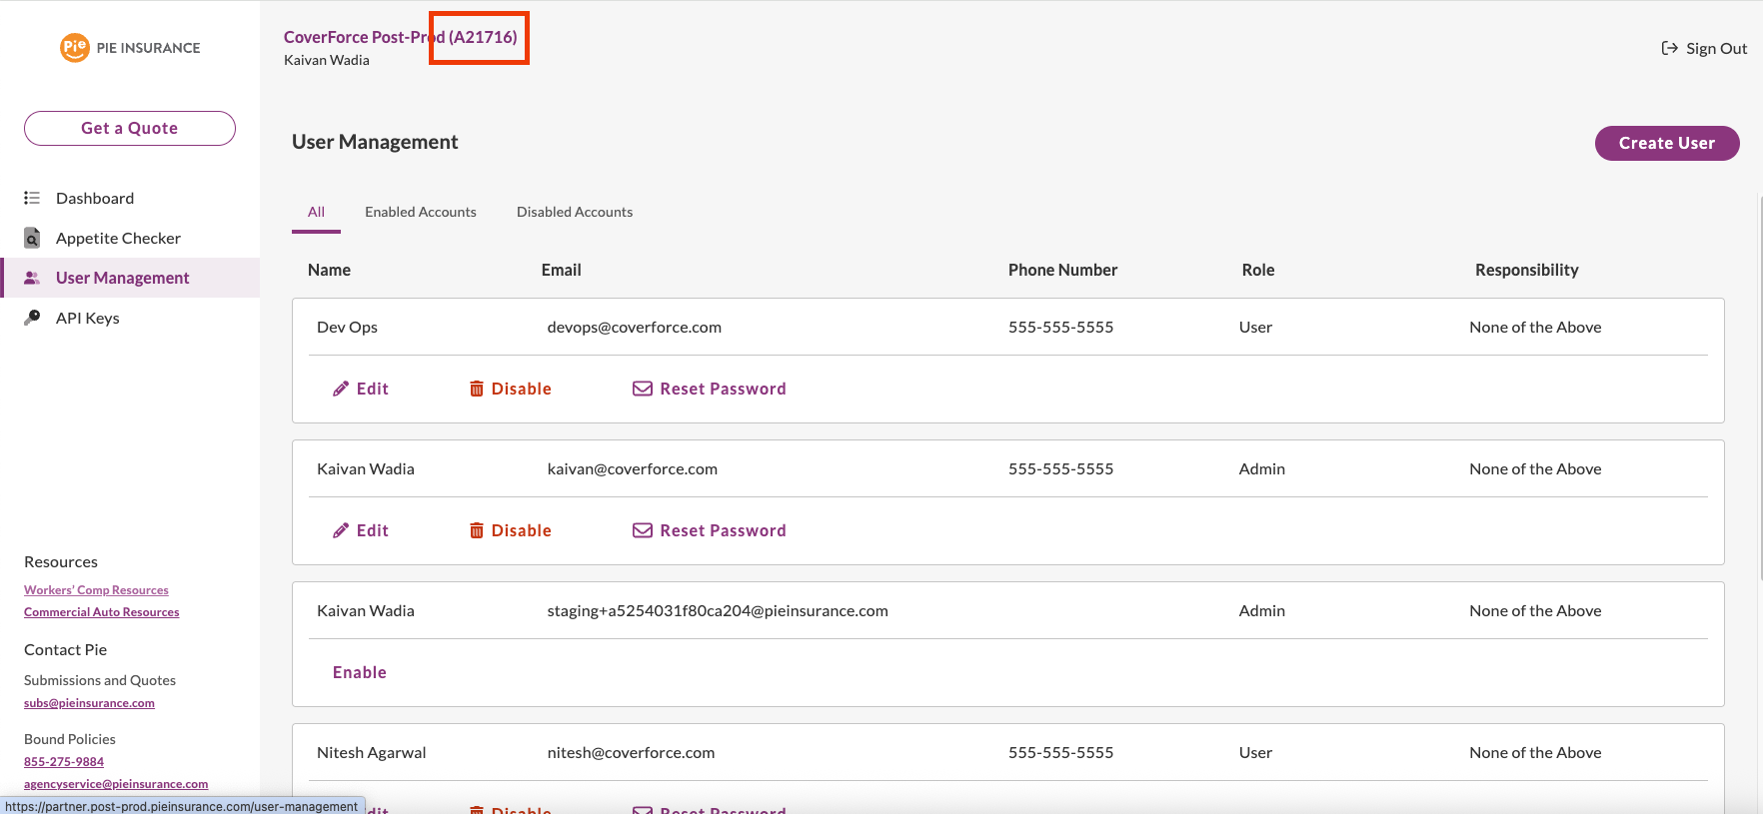Enable the staging pieinsurance.com account
1763x814 pixels.
pos(359,672)
